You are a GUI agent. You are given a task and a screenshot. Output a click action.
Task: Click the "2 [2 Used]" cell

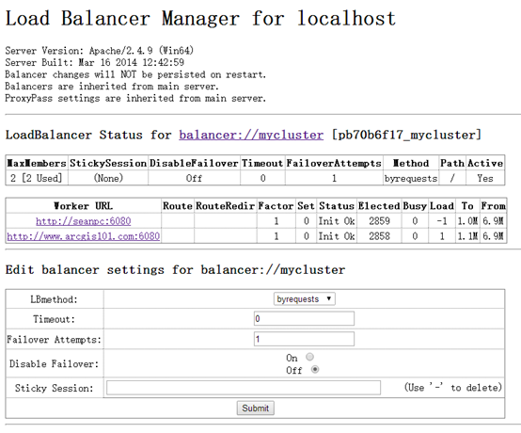click(x=37, y=178)
